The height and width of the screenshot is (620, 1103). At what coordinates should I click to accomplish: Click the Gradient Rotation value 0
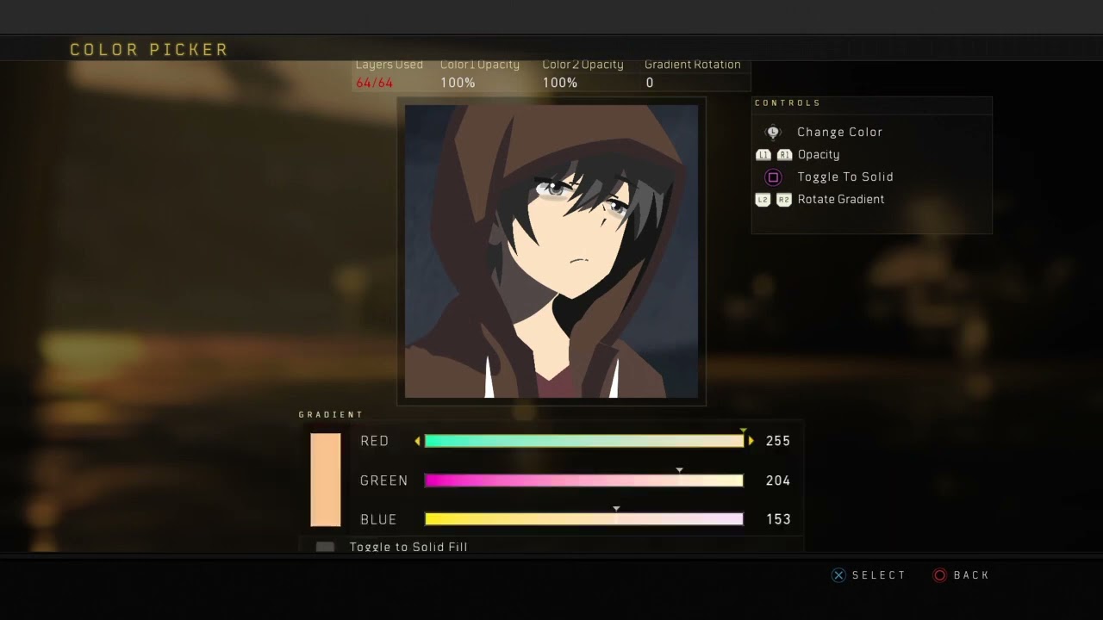point(650,83)
